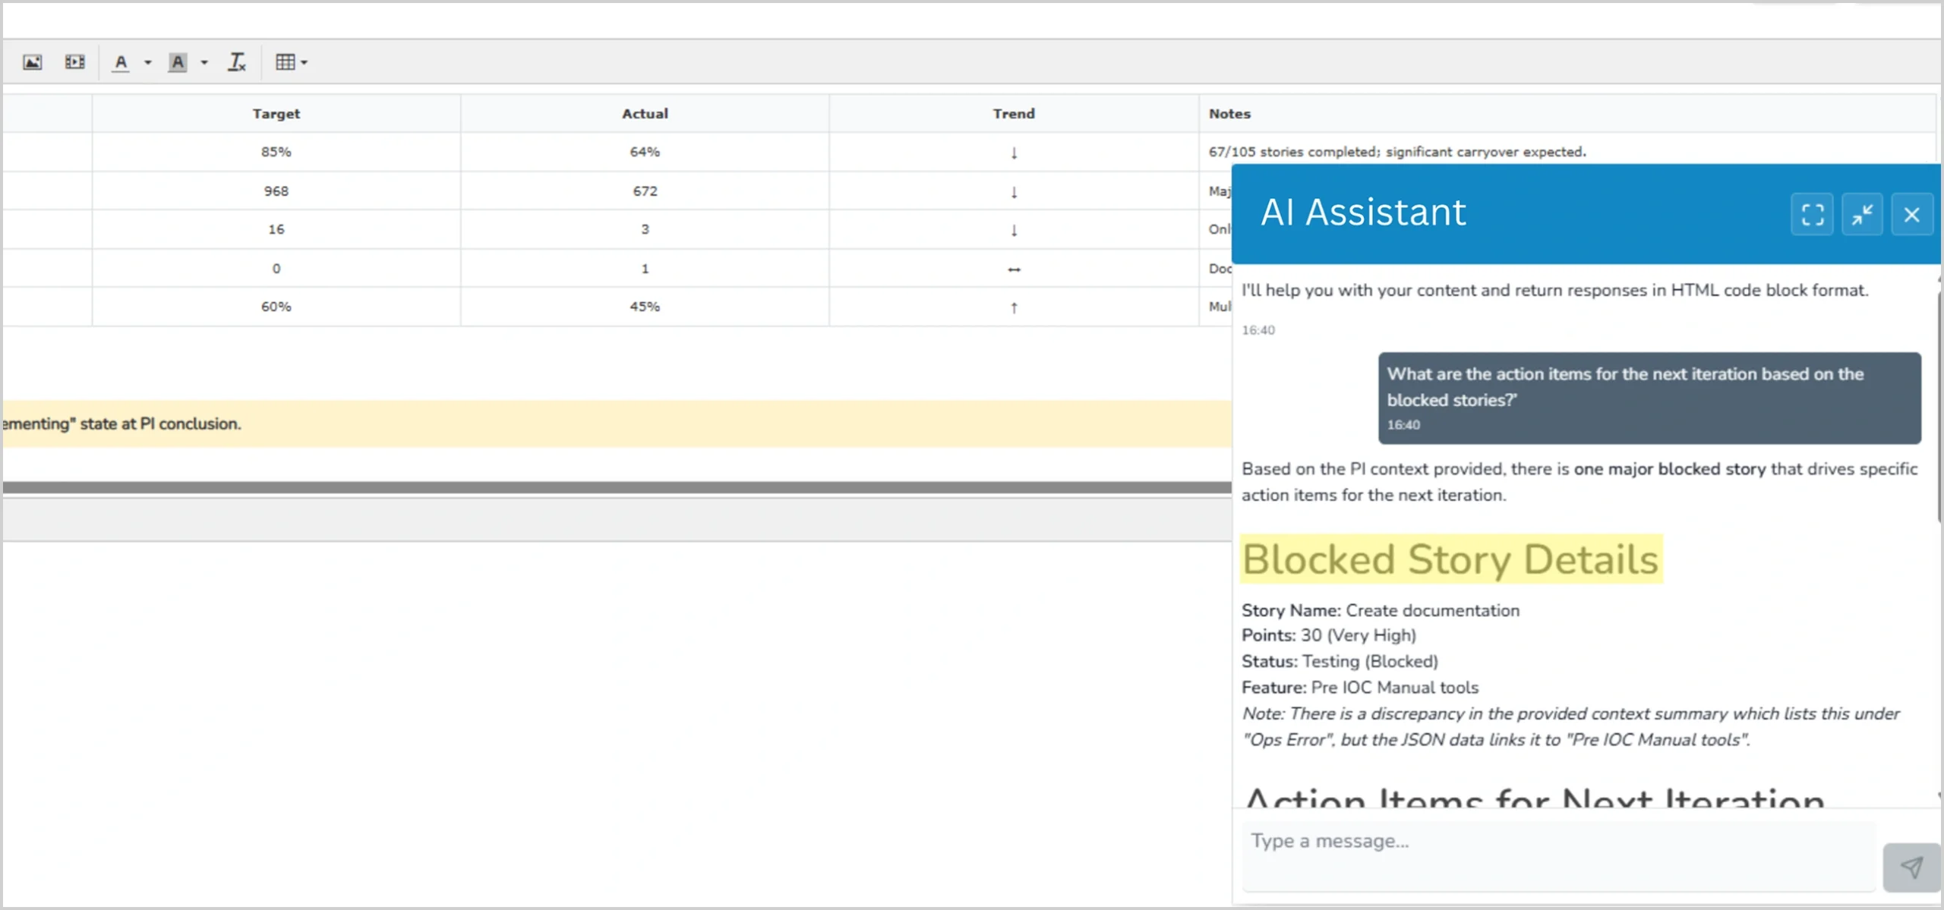1944x910 pixels.
Task: Click the insert image icon
Action: [32, 62]
